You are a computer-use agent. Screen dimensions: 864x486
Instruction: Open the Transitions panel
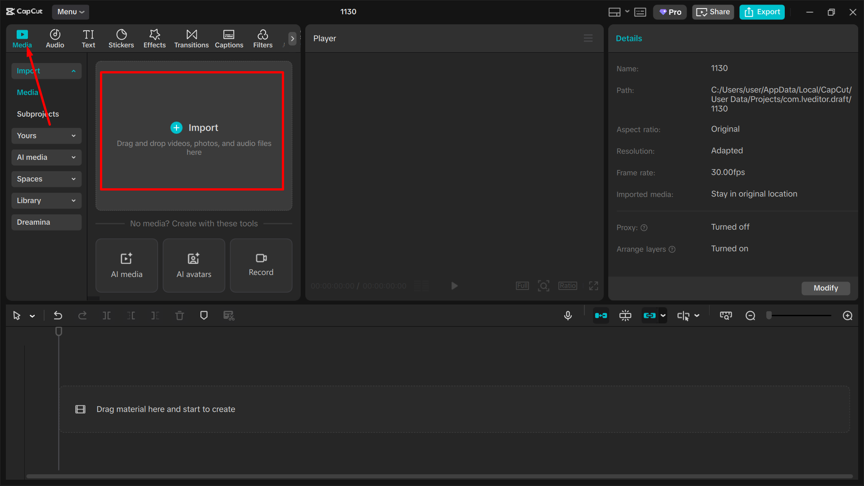[191, 38]
